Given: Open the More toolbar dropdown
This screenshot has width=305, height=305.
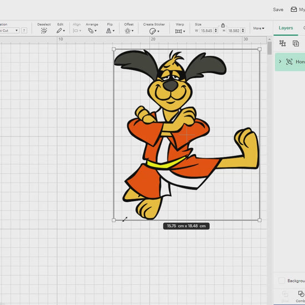Looking at the screenshot, I should [259, 28].
